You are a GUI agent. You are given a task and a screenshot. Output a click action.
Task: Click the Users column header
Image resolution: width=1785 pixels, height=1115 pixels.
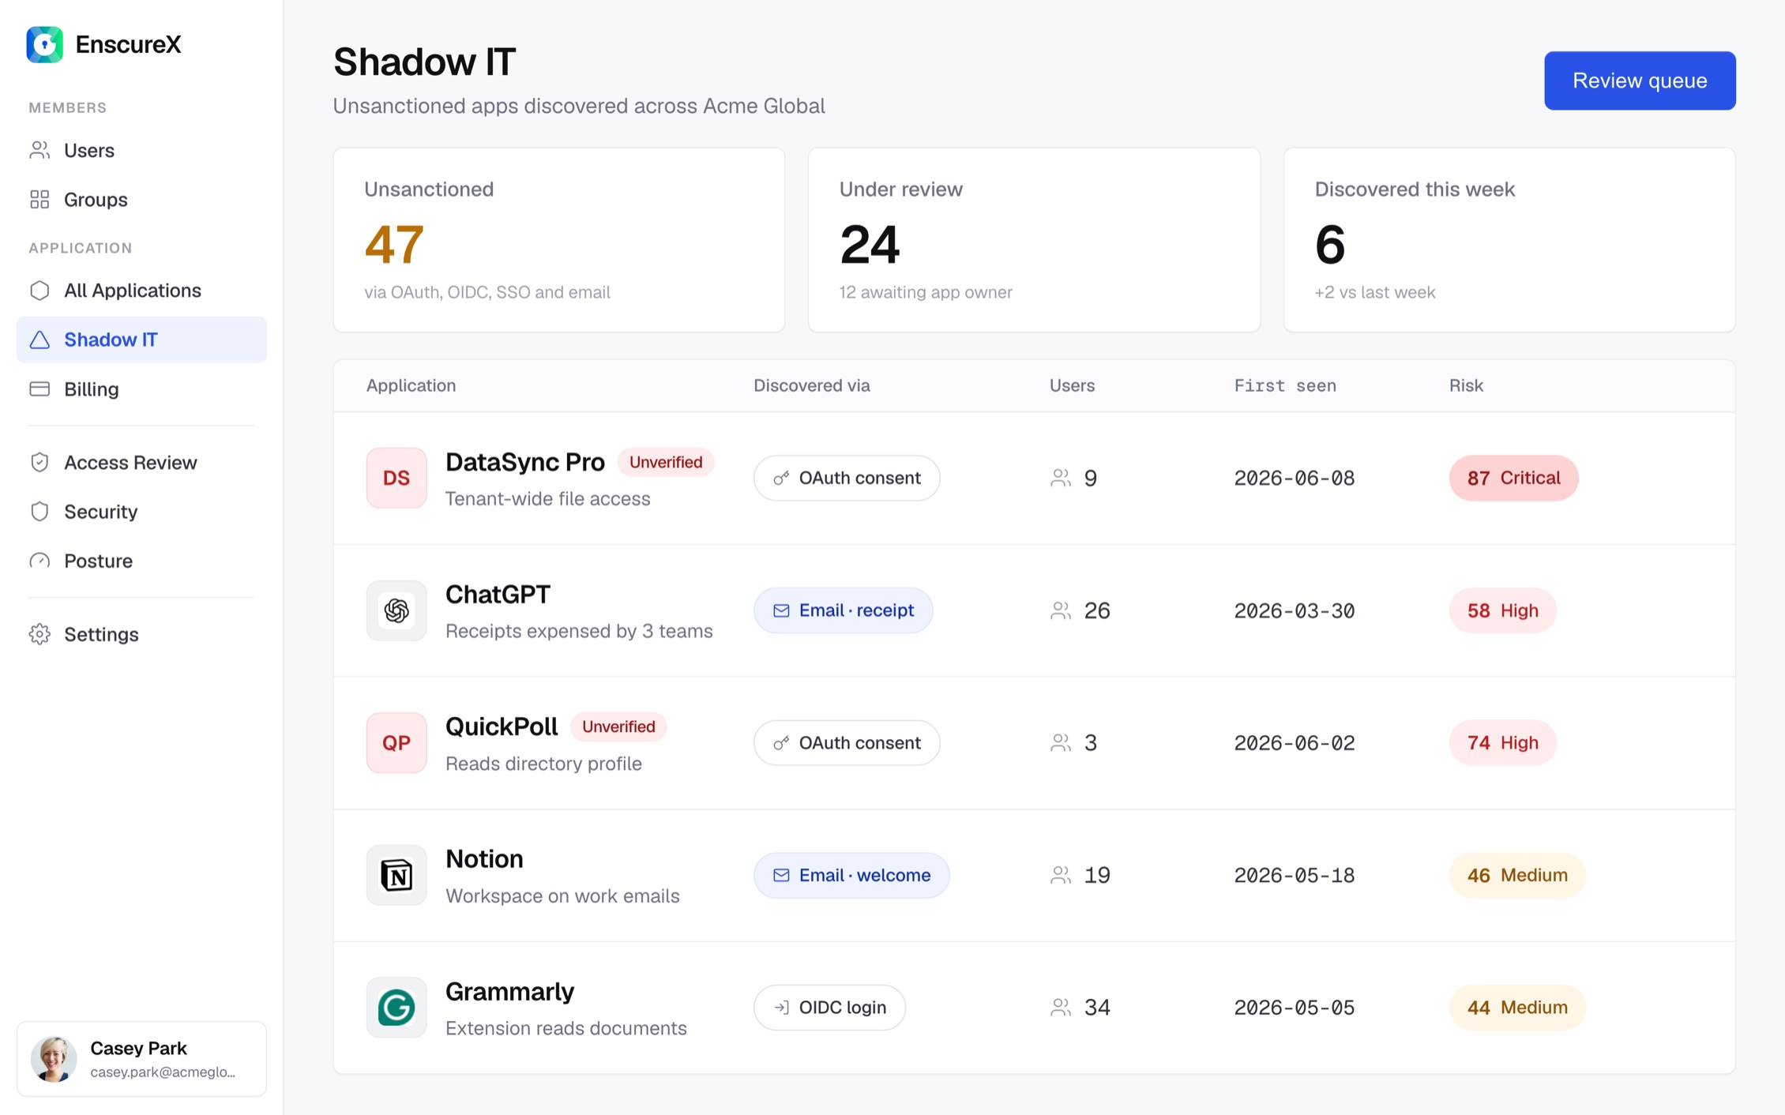pyautogui.click(x=1072, y=385)
